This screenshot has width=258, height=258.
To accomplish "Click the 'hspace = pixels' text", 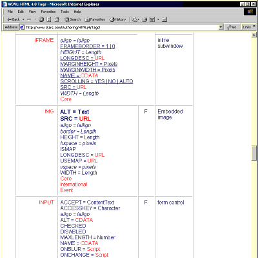I will point(78,143).
